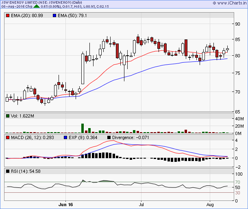Click the tall white breakout candlestick in mid-June

(83, 68)
